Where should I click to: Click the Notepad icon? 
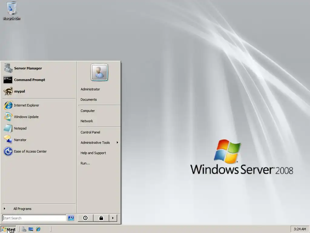click(x=8, y=128)
